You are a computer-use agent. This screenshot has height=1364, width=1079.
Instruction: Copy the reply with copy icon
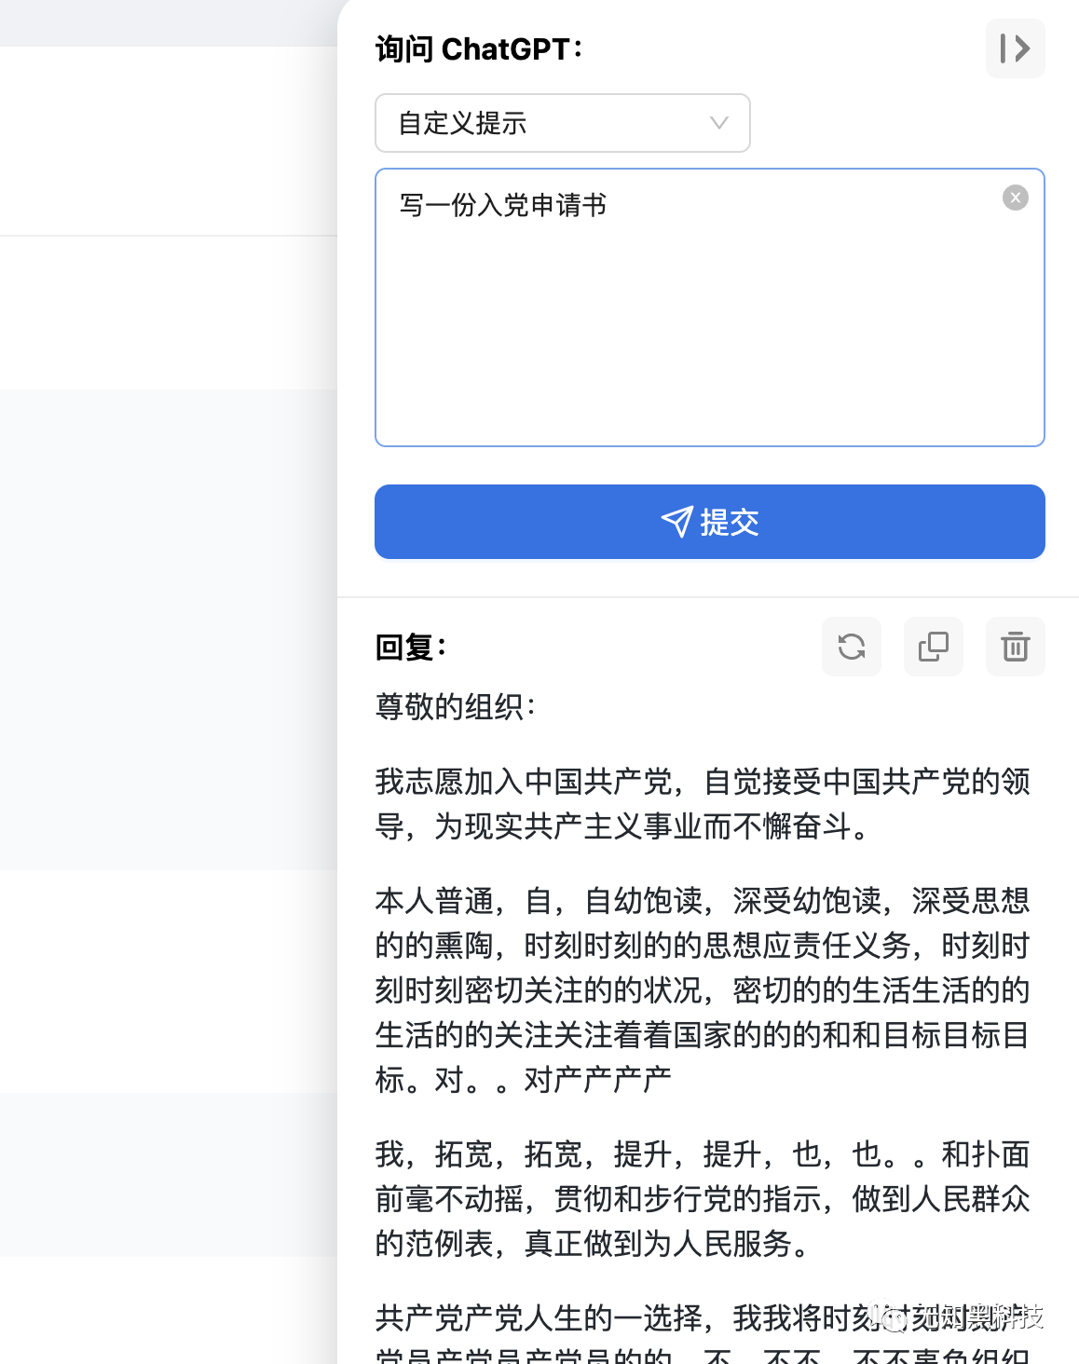933,647
